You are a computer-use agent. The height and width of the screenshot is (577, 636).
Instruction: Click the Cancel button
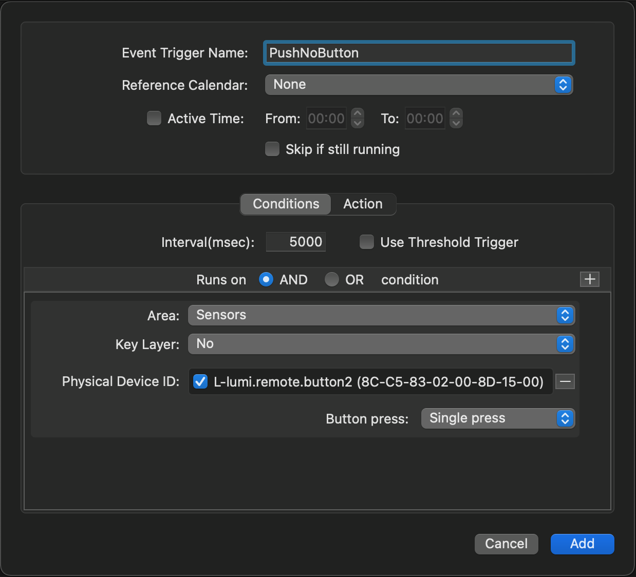point(506,544)
